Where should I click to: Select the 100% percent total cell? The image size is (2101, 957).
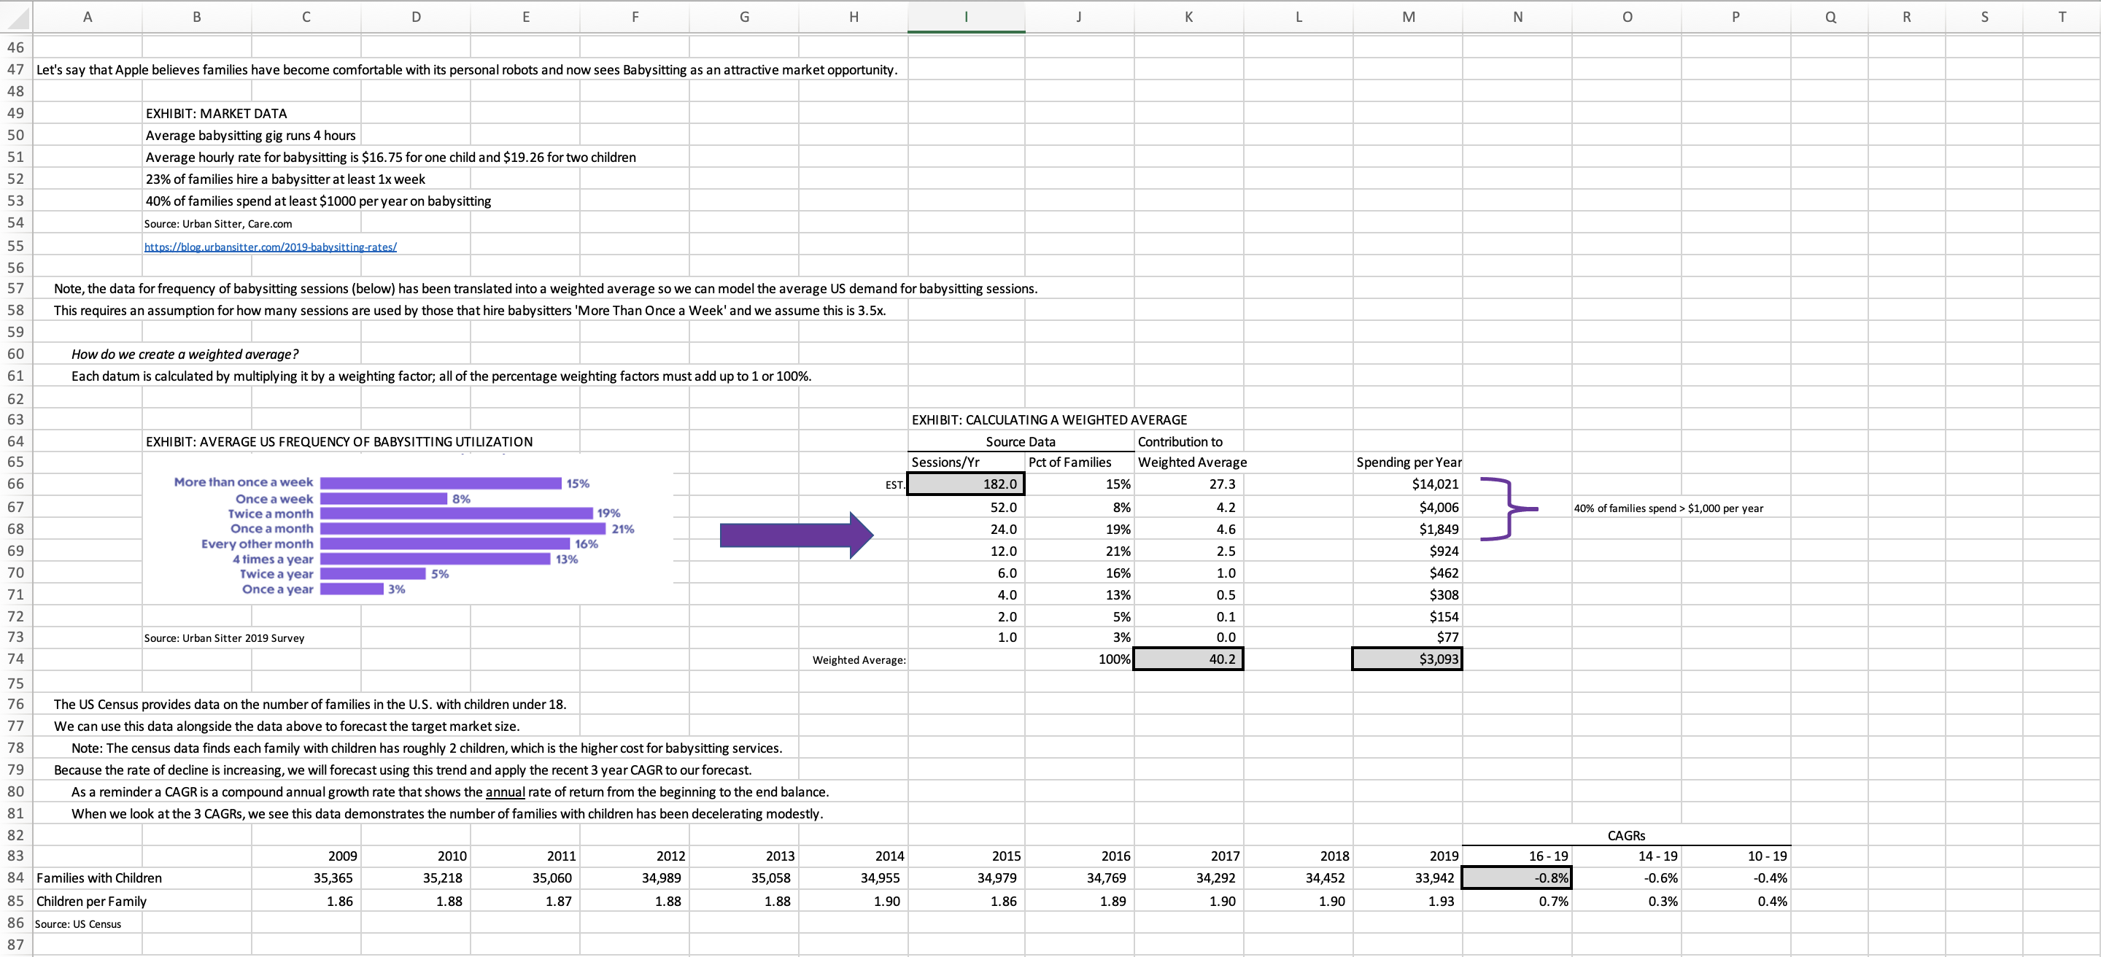(1079, 659)
